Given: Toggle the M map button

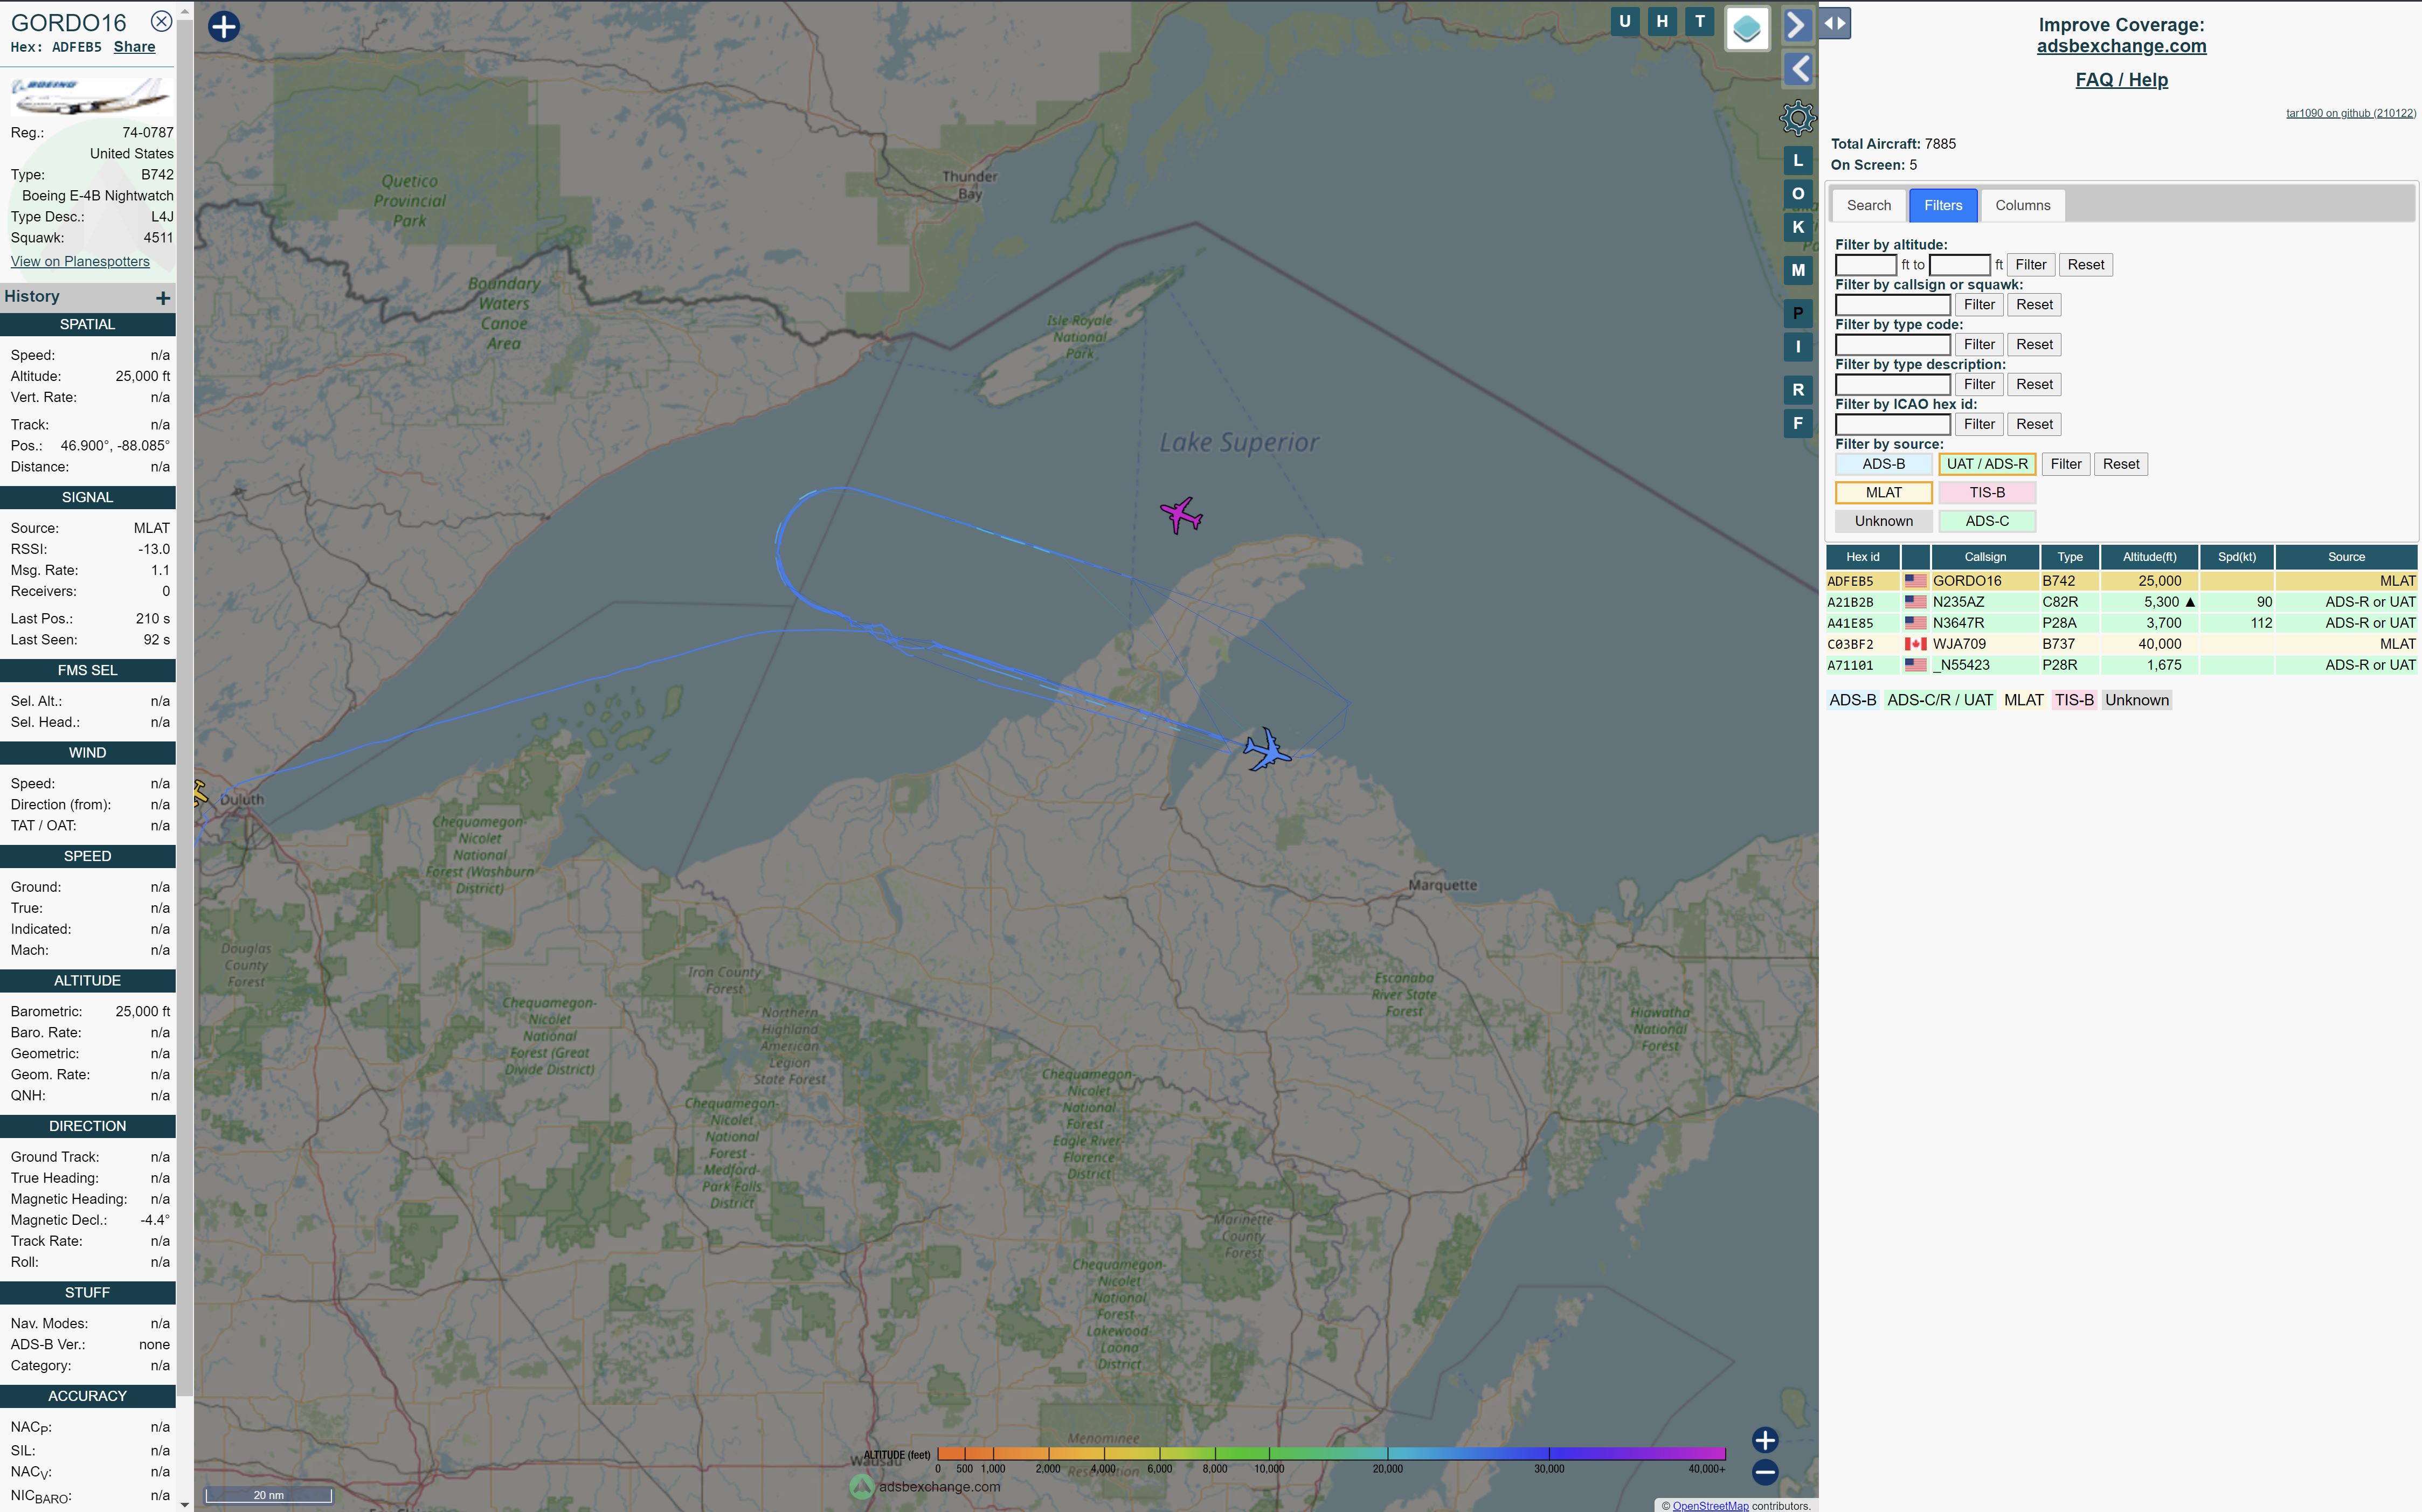Looking at the screenshot, I should [1798, 270].
